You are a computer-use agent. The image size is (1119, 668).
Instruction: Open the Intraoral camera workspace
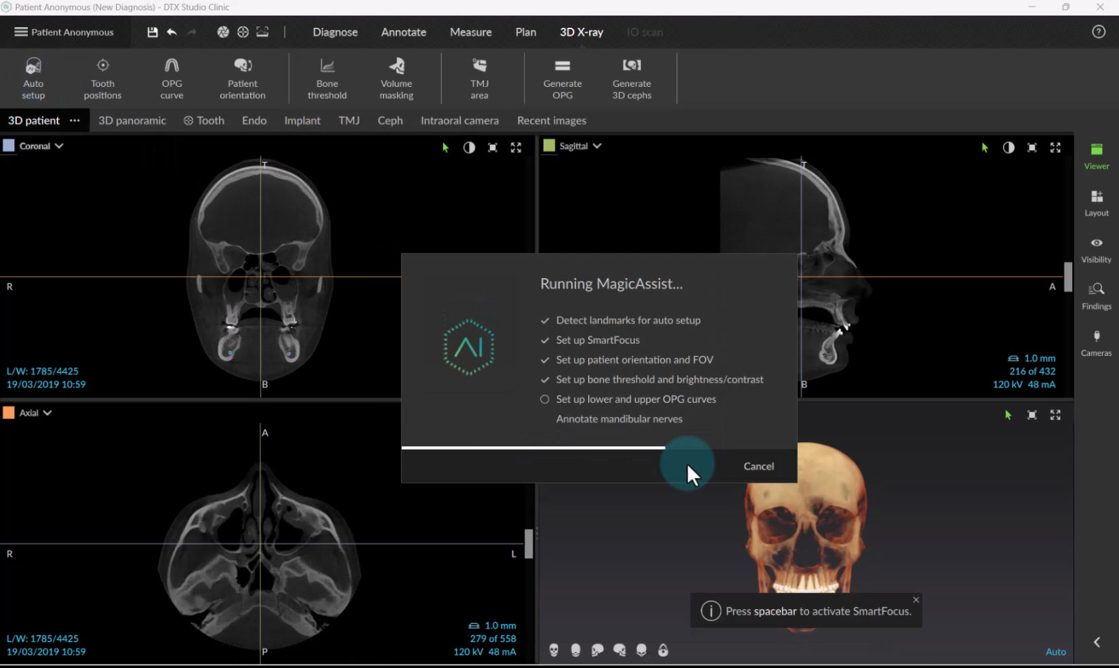(x=460, y=120)
